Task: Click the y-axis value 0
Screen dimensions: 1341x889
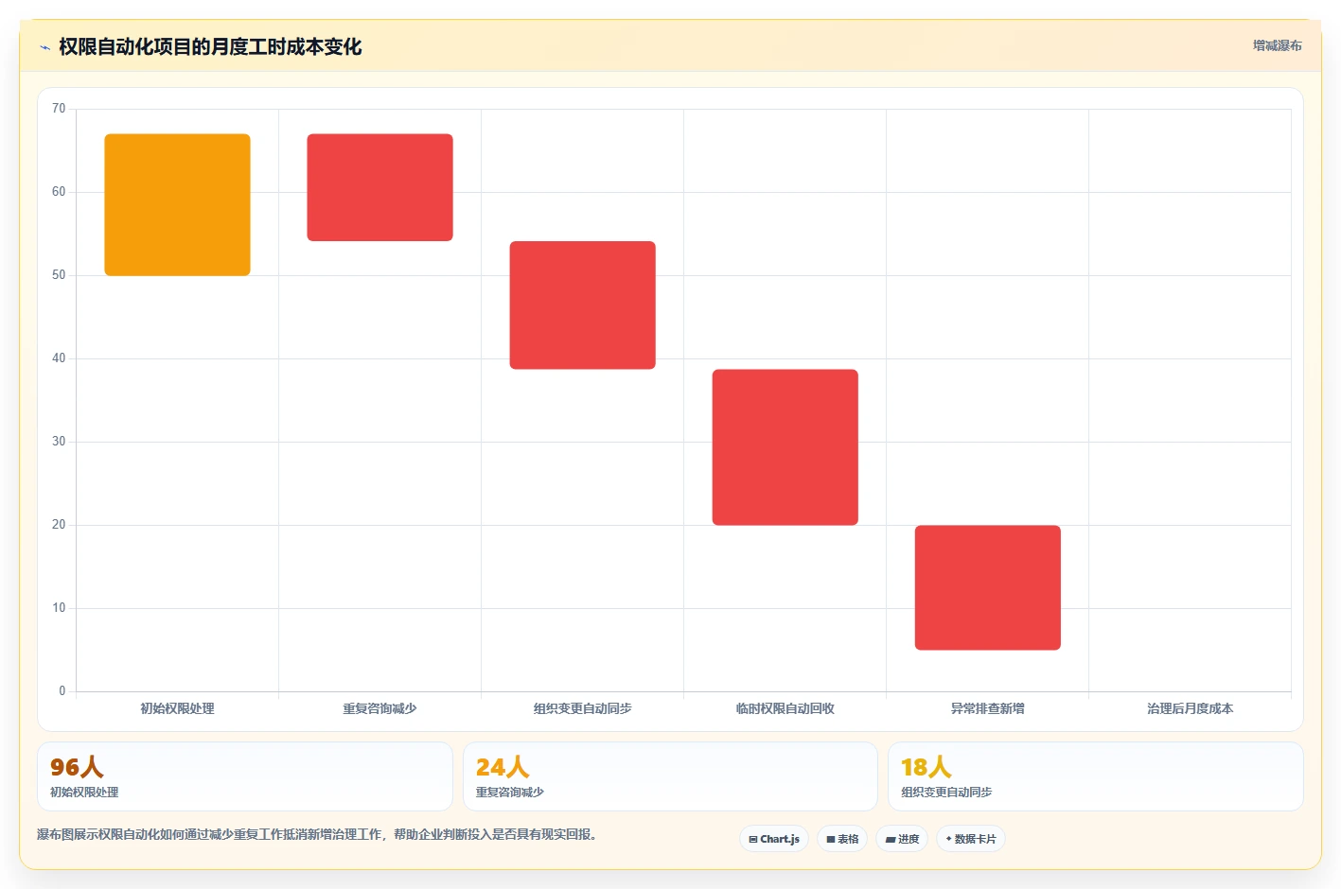Action: click(x=62, y=691)
